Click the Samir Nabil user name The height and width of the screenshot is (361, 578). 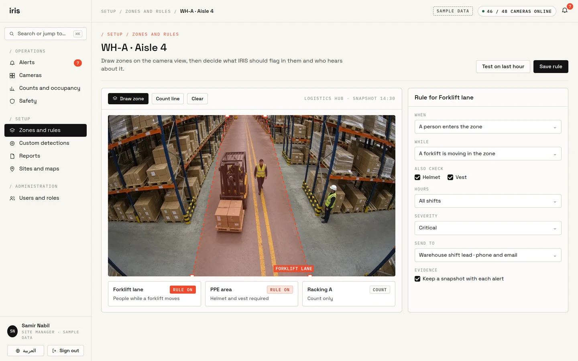coord(36,326)
